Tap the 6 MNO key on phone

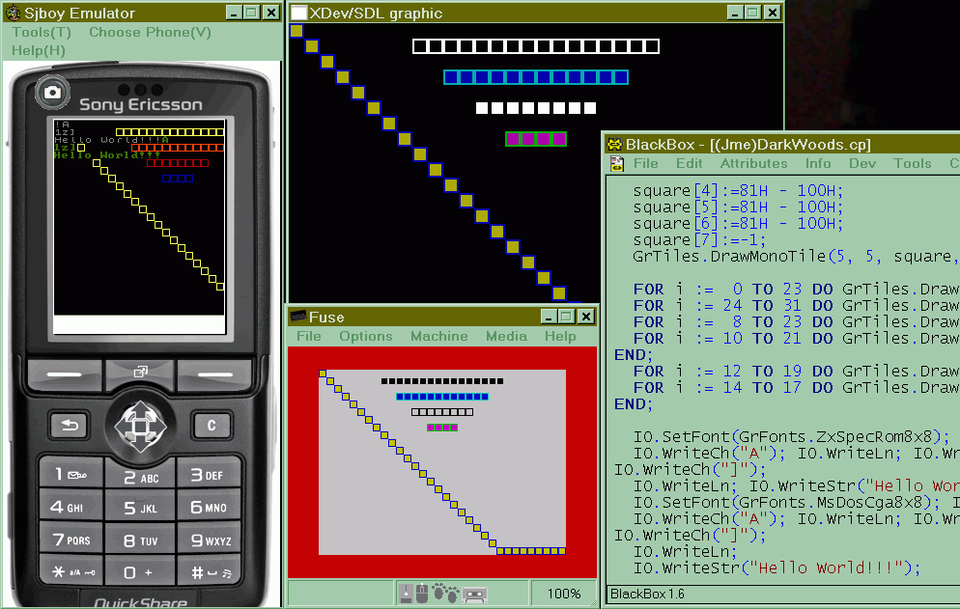pyautogui.click(x=208, y=506)
